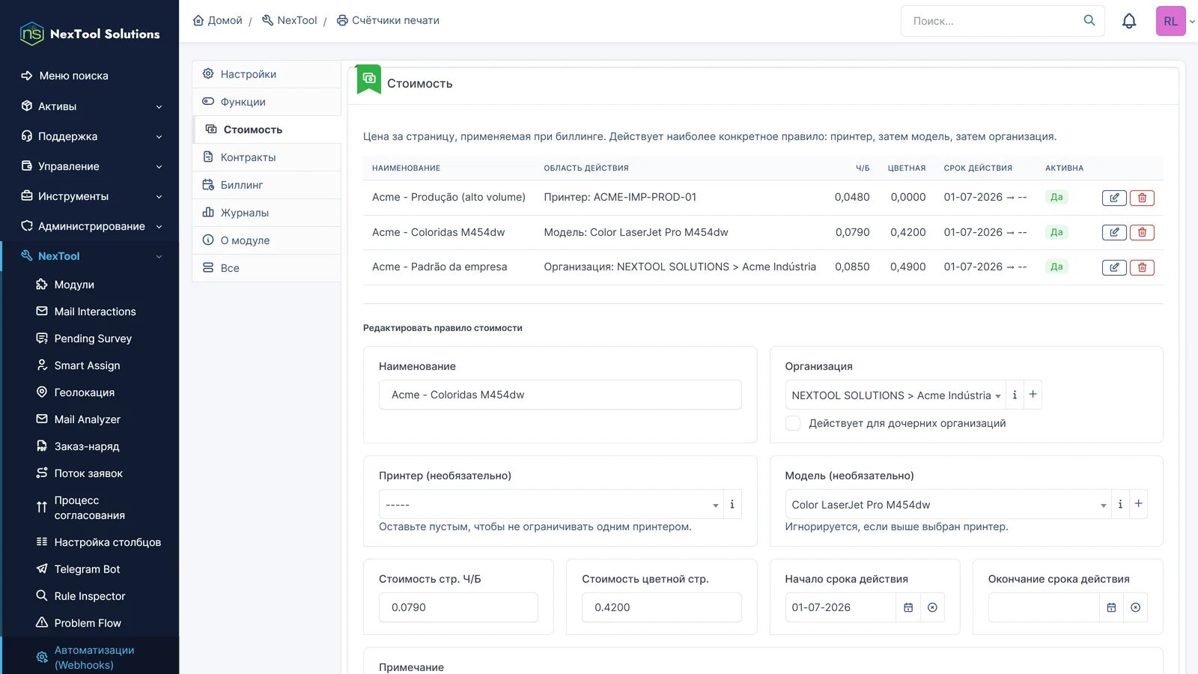
Task: Switch to the Функции tab
Action: pyautogui.click(x=267, y=102)
